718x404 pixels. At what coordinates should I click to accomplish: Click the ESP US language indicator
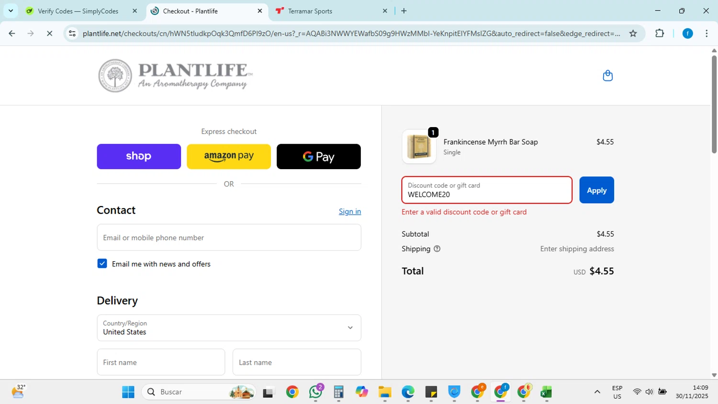[x=617, y=392]
